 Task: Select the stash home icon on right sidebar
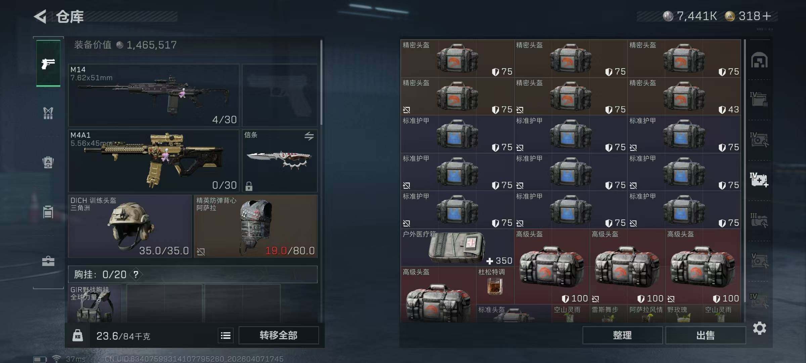click(759, 61)
